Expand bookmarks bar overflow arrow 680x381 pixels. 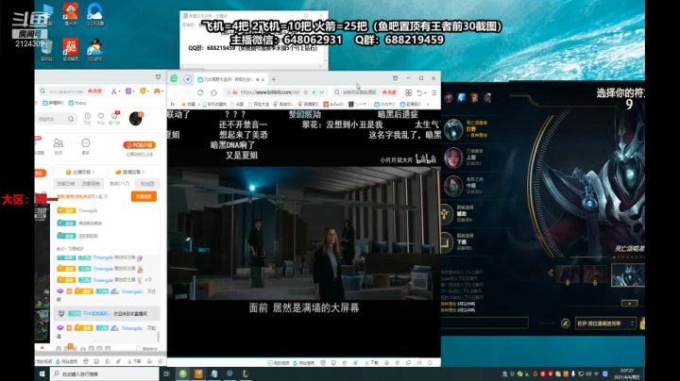click(x=428, y=105)
